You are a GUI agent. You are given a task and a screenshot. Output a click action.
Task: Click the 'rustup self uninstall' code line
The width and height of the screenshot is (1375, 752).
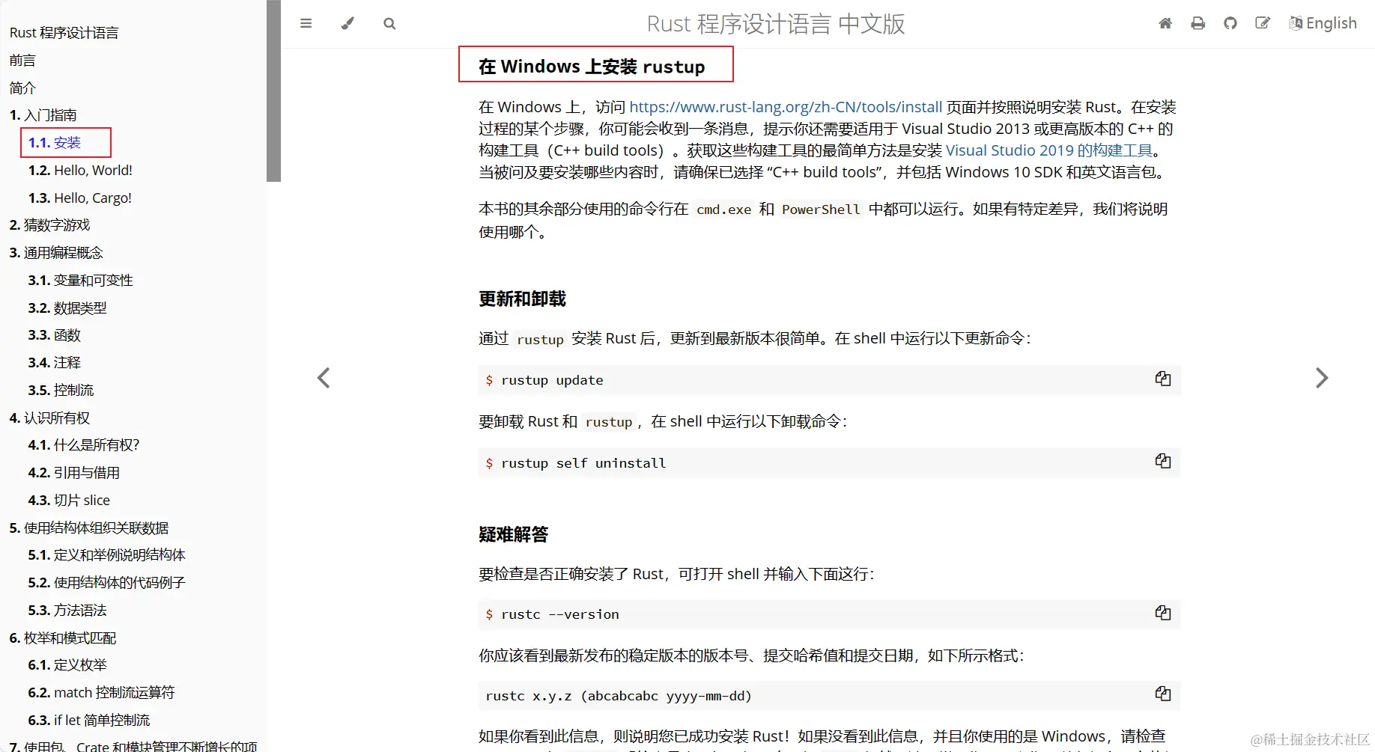click(x=829, y=463)
